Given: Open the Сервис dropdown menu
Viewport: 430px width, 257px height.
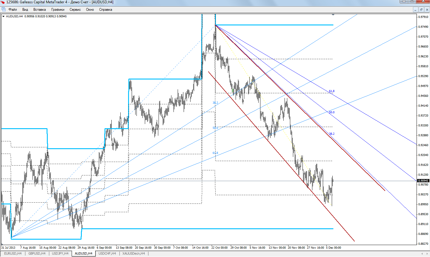Looking at the screenshot, I should pos(75,10).
